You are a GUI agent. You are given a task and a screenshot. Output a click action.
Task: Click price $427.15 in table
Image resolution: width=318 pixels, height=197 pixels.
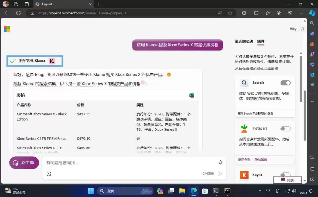pos(84,114)
